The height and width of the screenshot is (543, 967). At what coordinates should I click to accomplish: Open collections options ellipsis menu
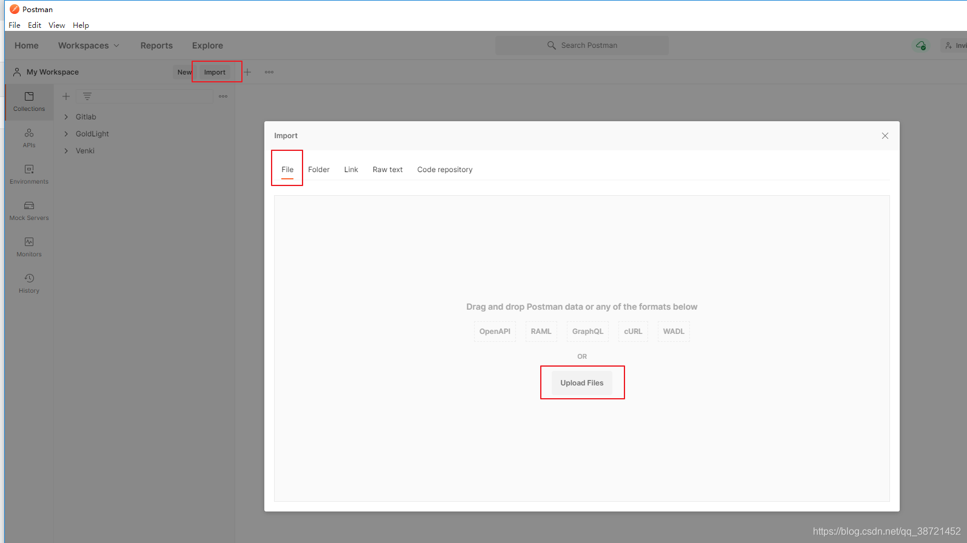pyautogui.click(x=223, y=96)
